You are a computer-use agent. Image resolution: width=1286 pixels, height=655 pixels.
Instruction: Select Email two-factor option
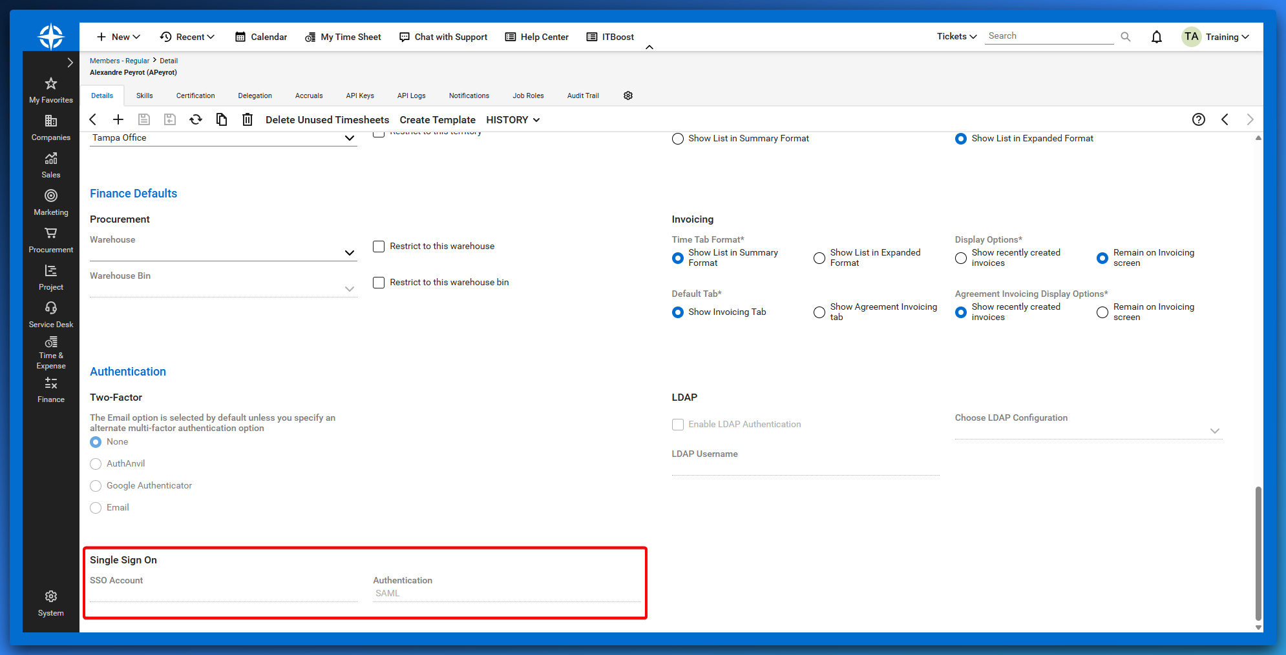pyautogui.click(x=96, y=508)
